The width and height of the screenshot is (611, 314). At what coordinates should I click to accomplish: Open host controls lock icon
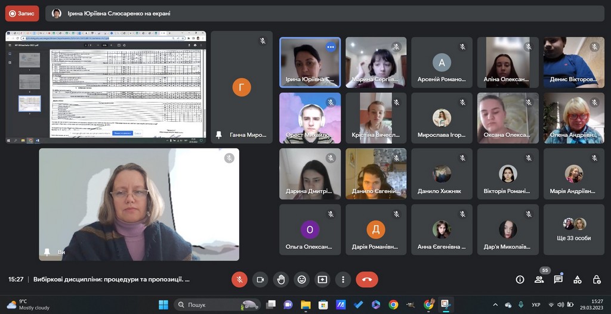click(x=597, y=279)
